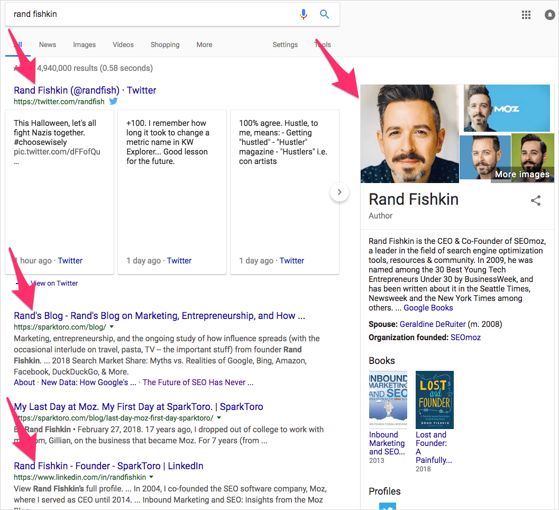Click the share icon beside Rand Fishkin
The width and height of the screenshot is (559, 510).
536,201
